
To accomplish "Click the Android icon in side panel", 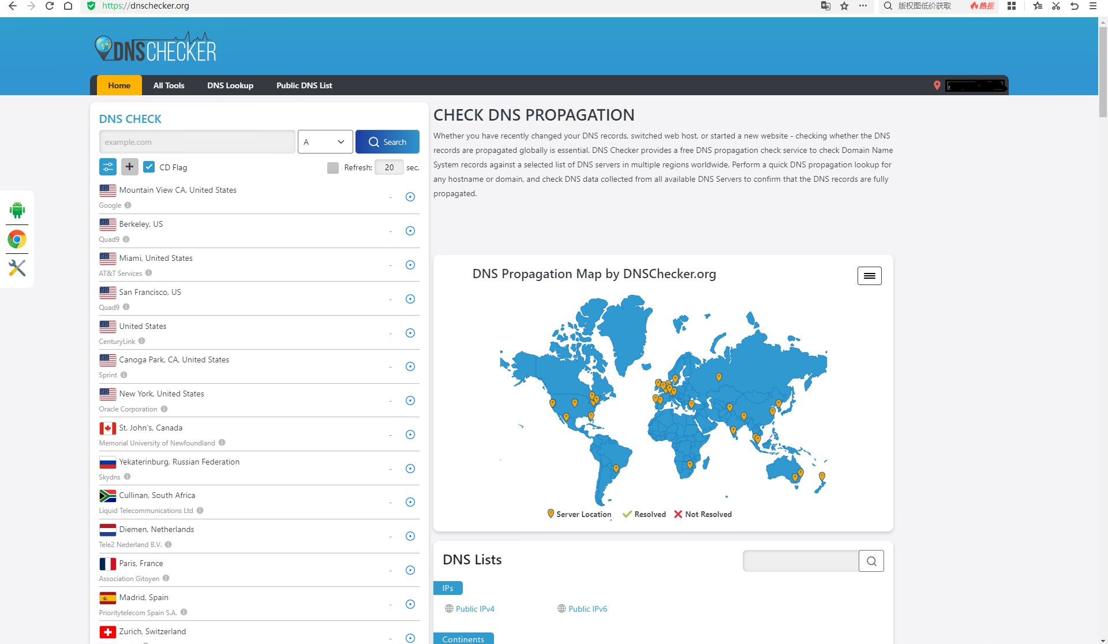I will pyautogui.click(x=17, y=210).
